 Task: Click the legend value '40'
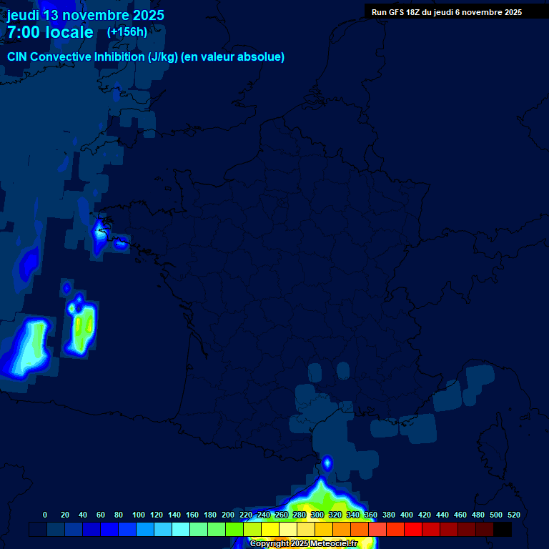point(83,515)
